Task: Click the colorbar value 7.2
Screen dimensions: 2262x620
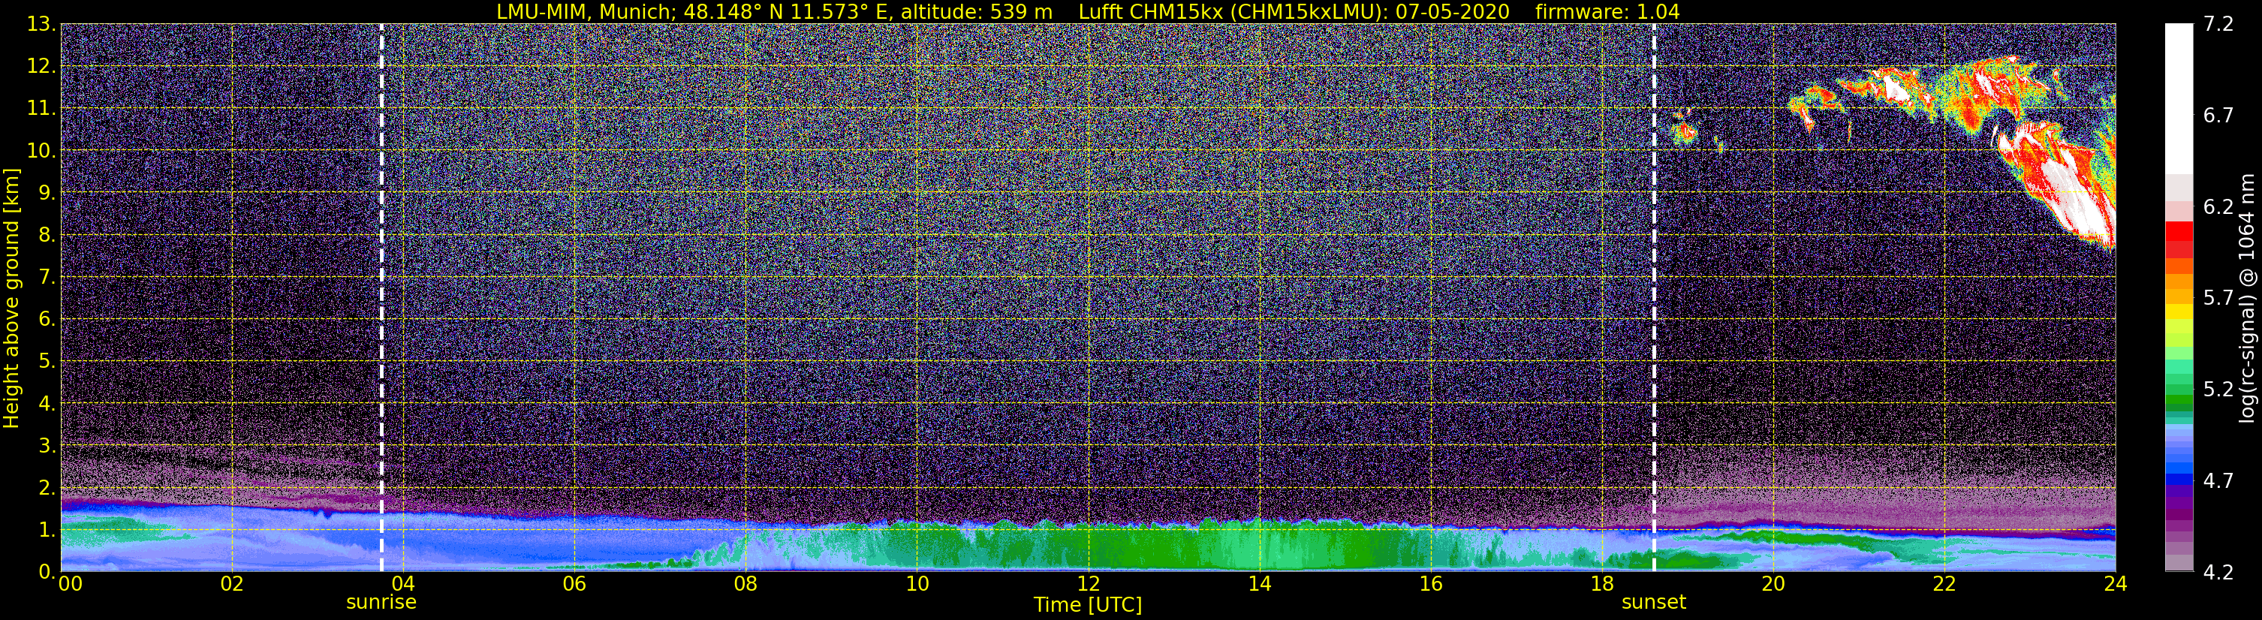Action: click(x=2218, y=24)
